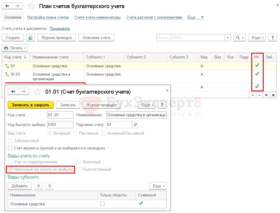
Task: Move subkonto up with the arrow button
Action: click(39, 186)
